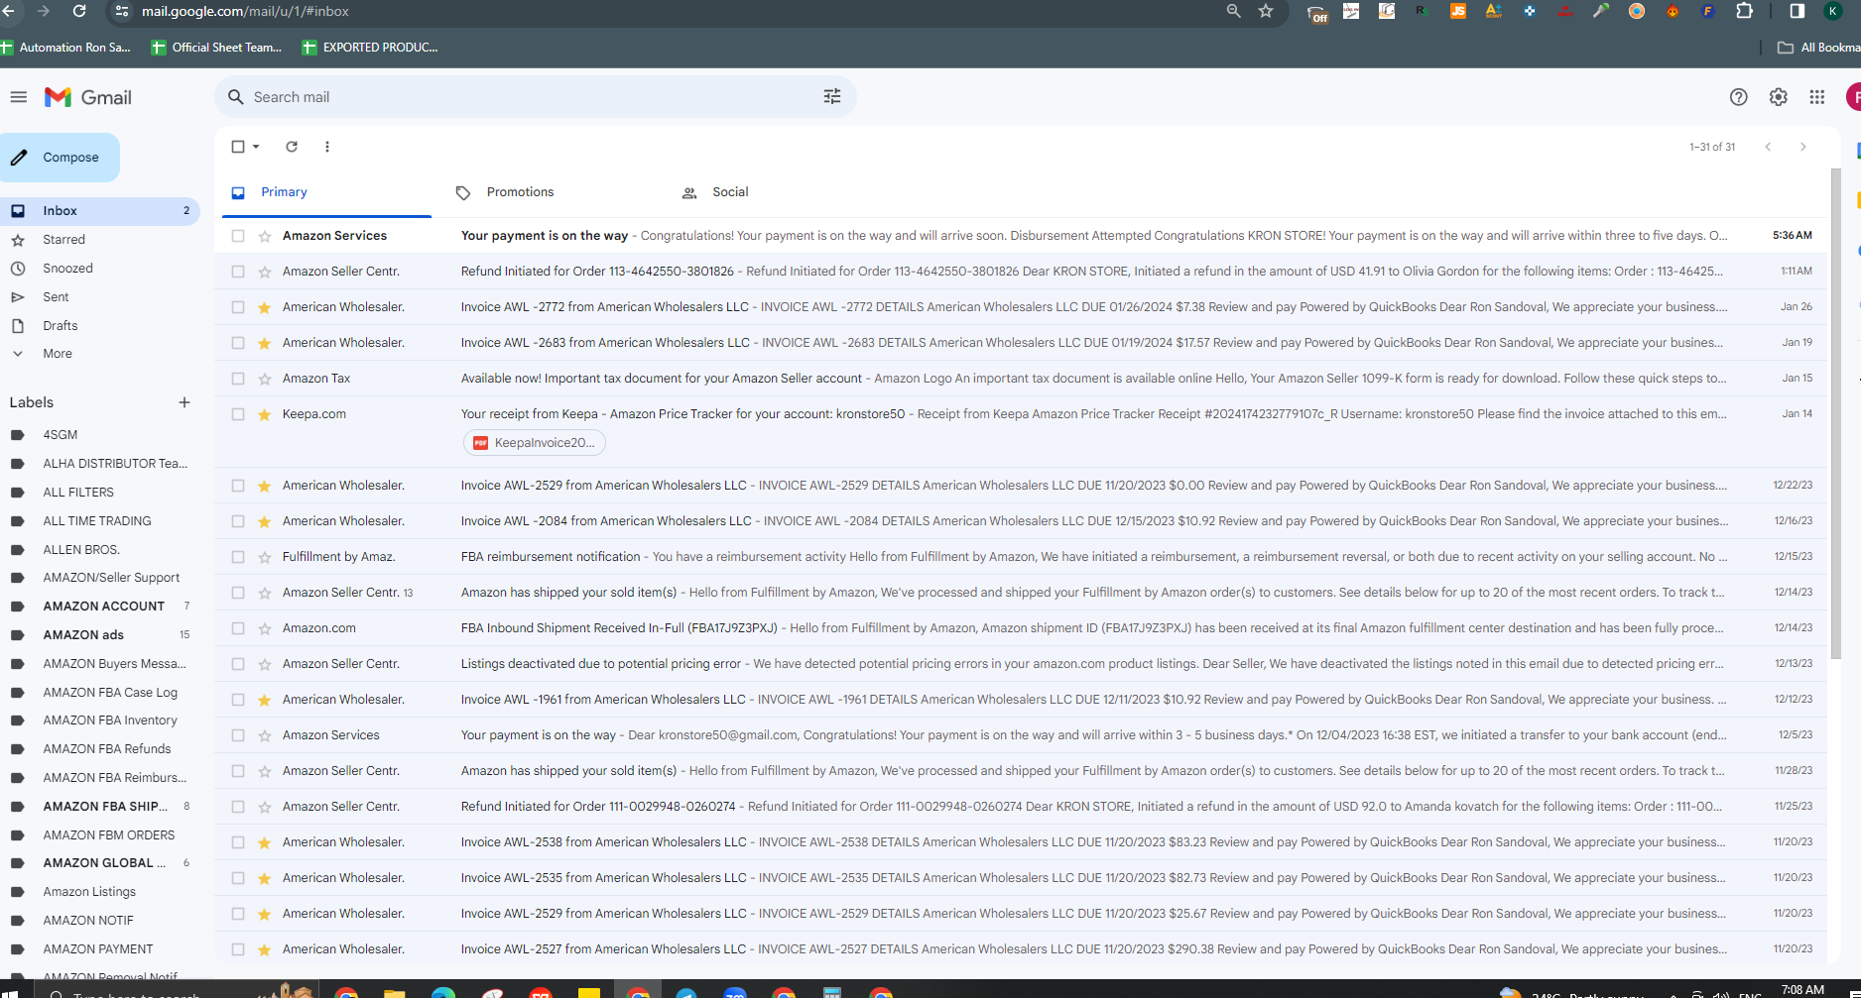Open the AMAZON ACCOUNT label
1861x998 pixels.
[104, 607]
